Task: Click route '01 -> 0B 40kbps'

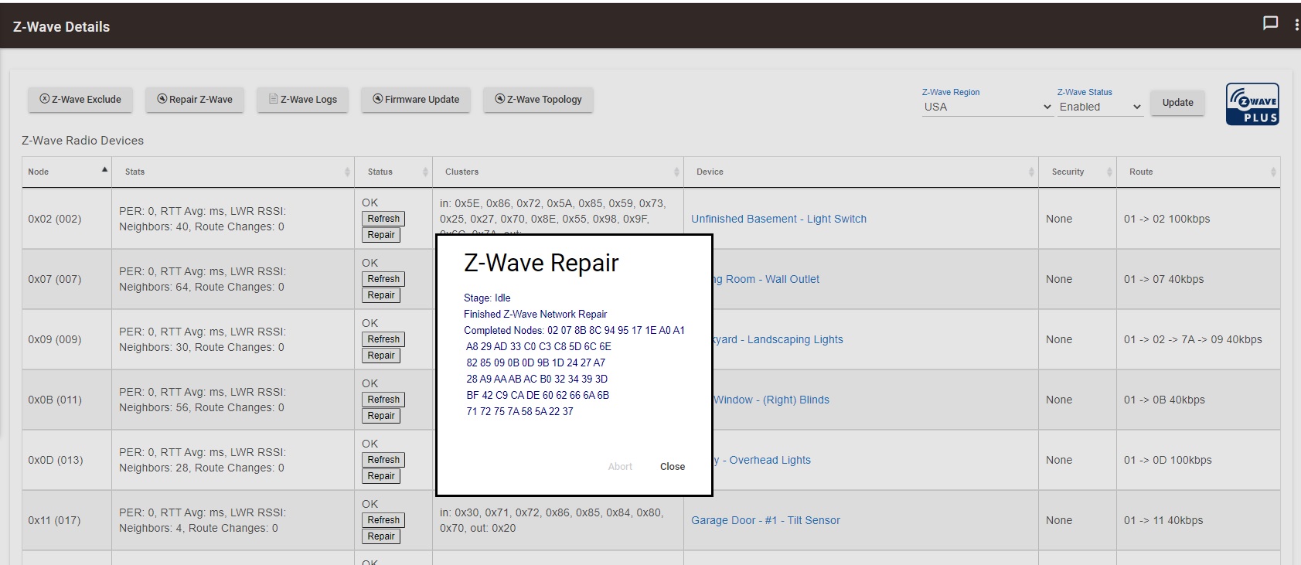Action: pos(1164,400)
